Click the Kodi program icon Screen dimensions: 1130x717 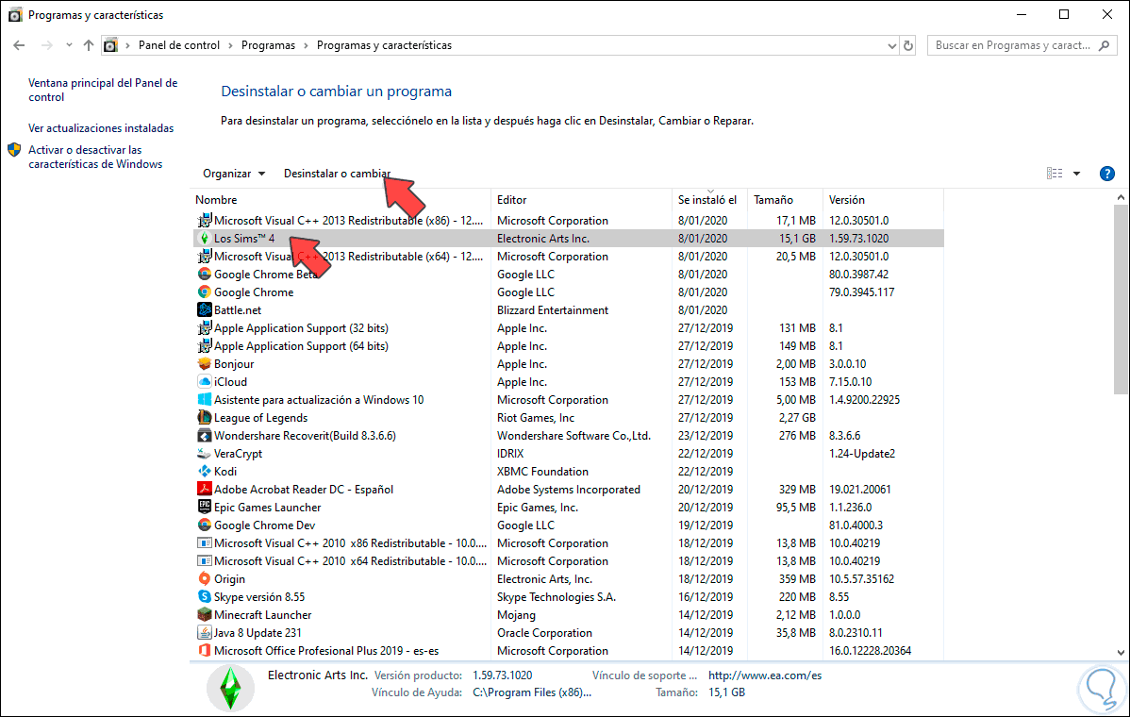pos(205,472)
